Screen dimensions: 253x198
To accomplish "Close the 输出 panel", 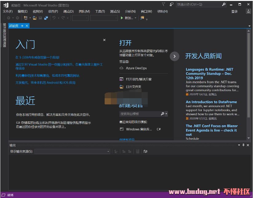I will point(248,145).
